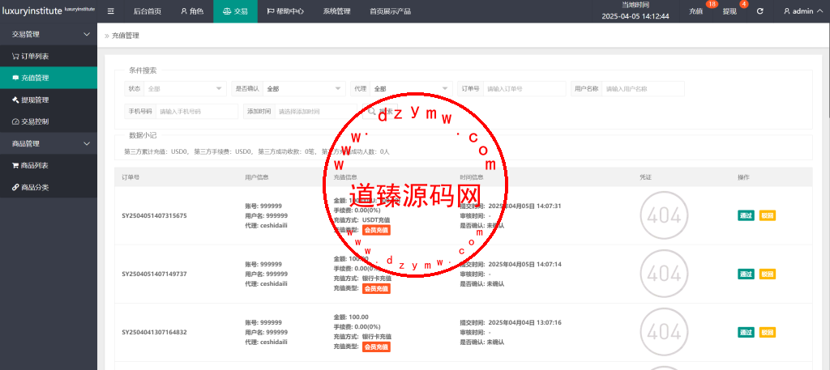
Task: Click the refresh icon in top bar
Action: pos(760,11)
